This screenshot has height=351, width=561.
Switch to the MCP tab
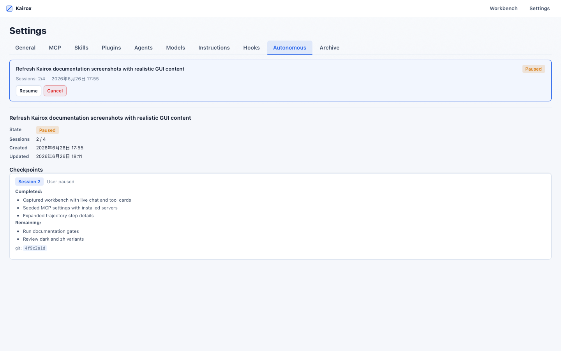[55, 48]
